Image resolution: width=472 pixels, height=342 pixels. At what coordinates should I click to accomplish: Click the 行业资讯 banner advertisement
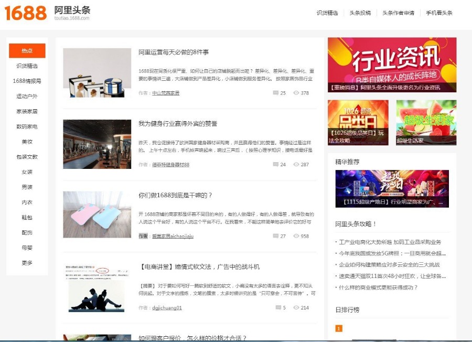point(392,63)
